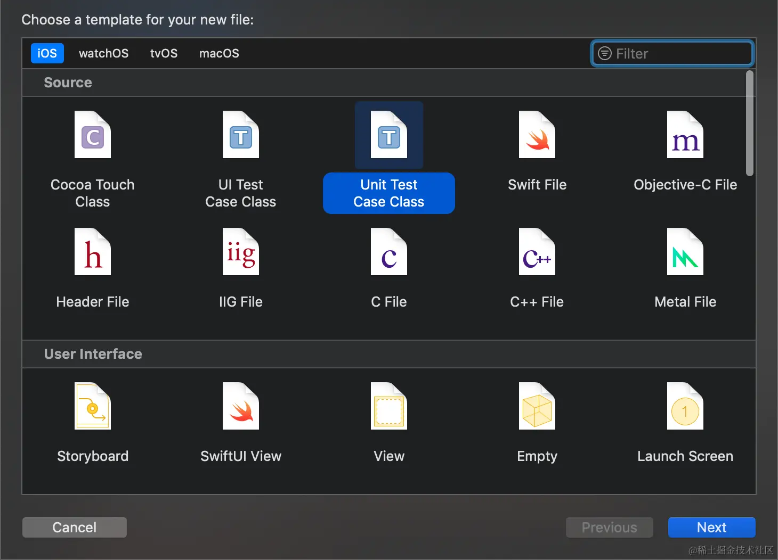
Task: Select the C File template icon
Action: coord(389,252)
